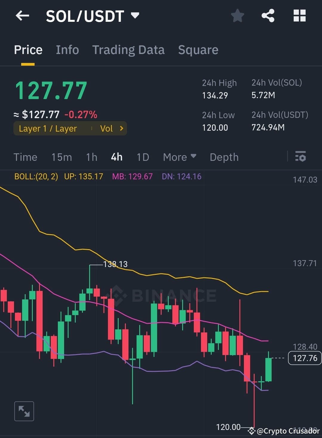Enable the 1h timeframe view
This screenshot has height=438, width=322.
click(91, 157)
